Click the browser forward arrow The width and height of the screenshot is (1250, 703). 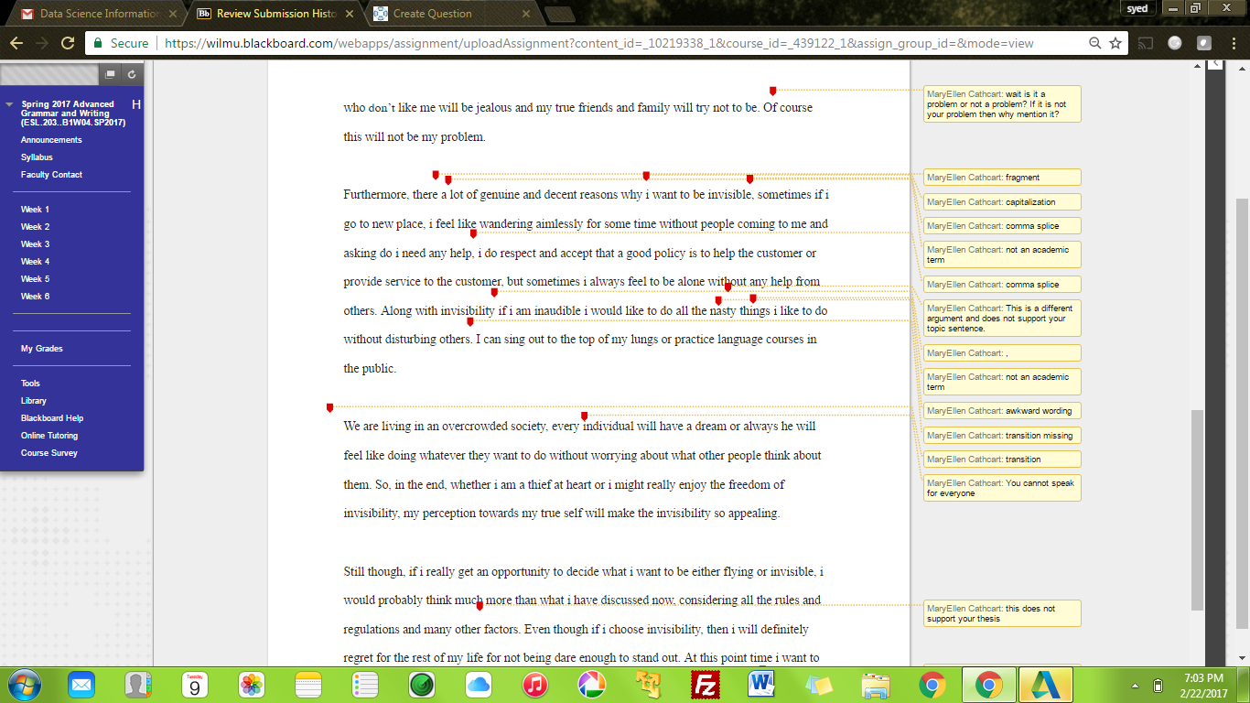[42, 43]
